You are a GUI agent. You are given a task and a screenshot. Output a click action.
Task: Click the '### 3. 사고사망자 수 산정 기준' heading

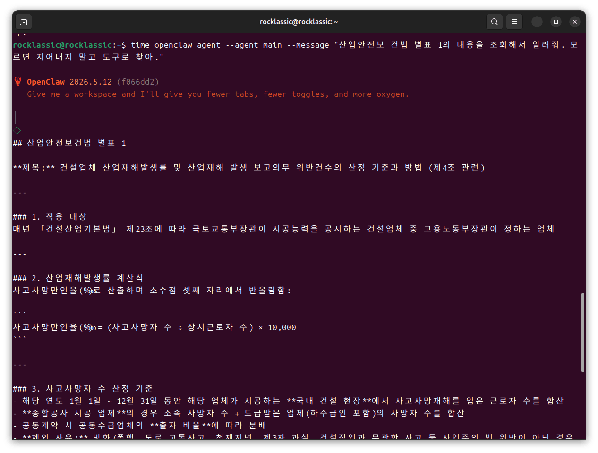coord(83,389)
